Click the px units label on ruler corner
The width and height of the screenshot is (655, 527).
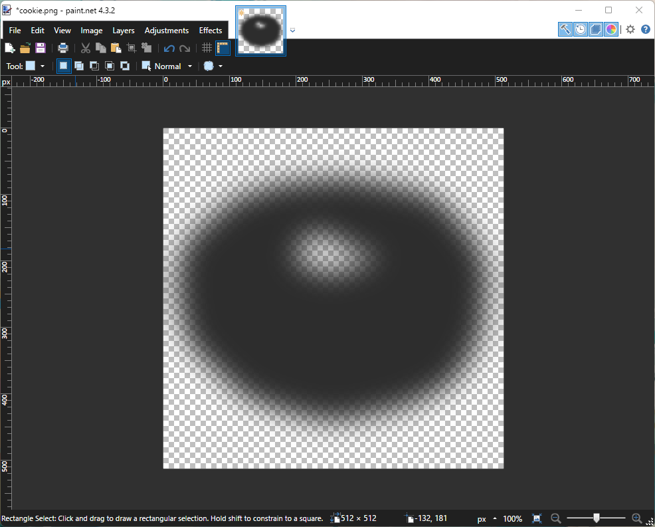(x=6, y=82)
